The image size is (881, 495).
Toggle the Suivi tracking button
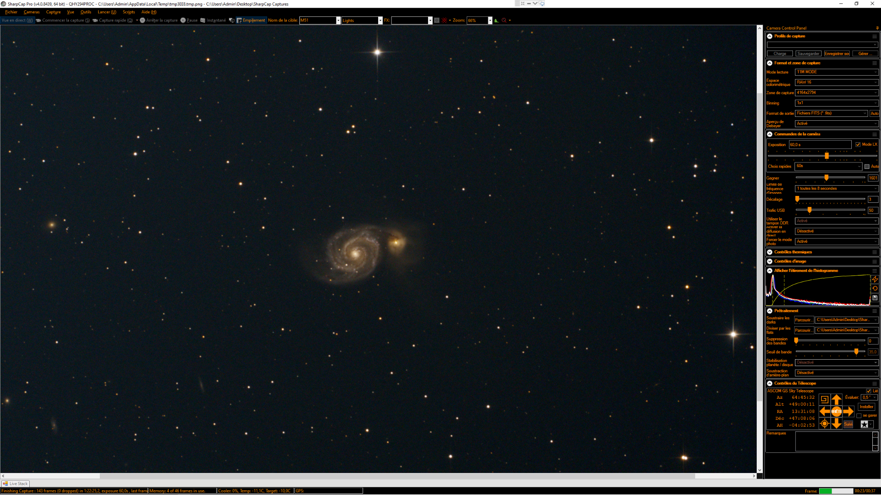pos(848,424)
